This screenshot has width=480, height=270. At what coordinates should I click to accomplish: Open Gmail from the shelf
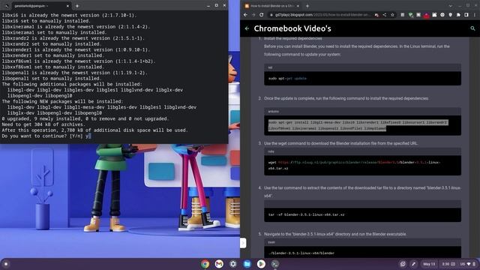(x=219, y=264)
